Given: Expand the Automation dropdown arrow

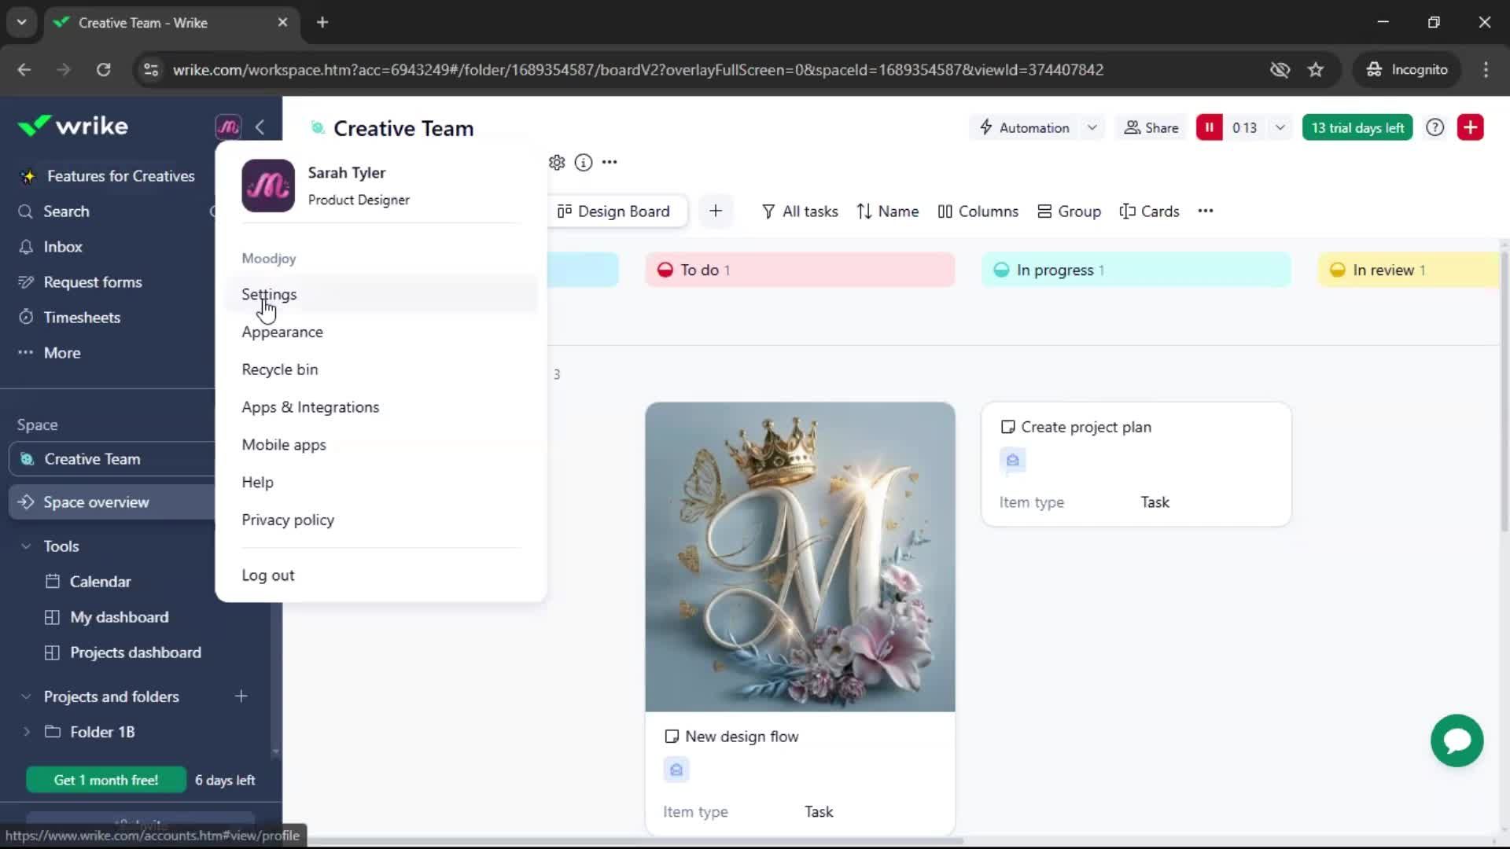Looking at the screenshot, I should [x=1092, y=127].
